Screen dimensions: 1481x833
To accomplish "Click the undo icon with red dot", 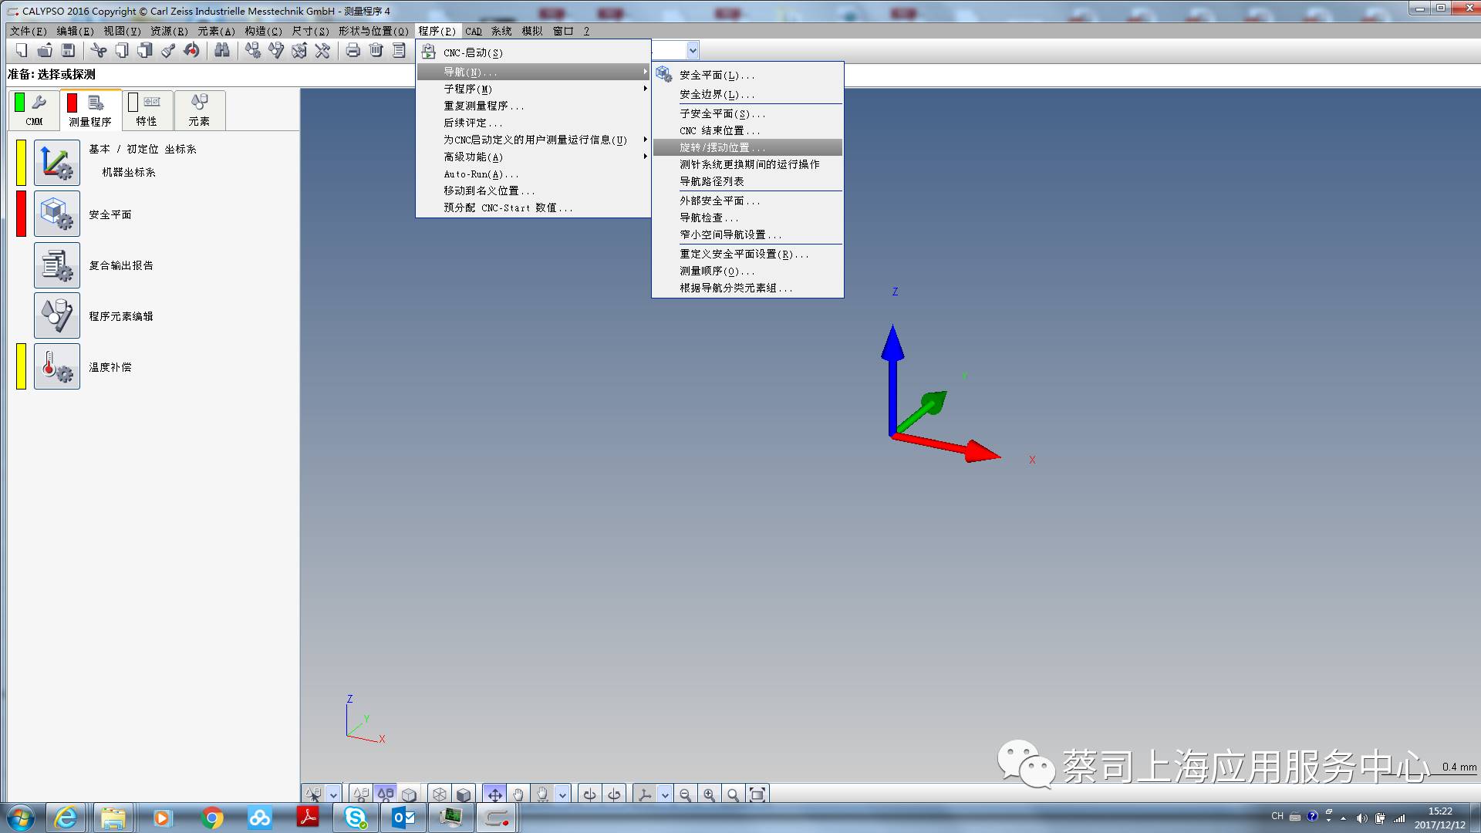I will [x=191, y=51].
